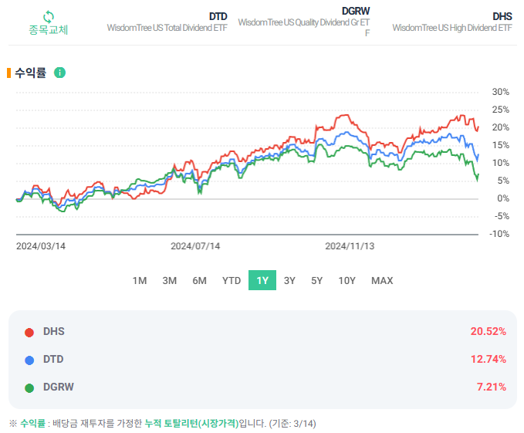This screenshot has width=524, height=433.
Task: Select the DTD ETF header
Action: pyautogui.click(x=167, y=22)
